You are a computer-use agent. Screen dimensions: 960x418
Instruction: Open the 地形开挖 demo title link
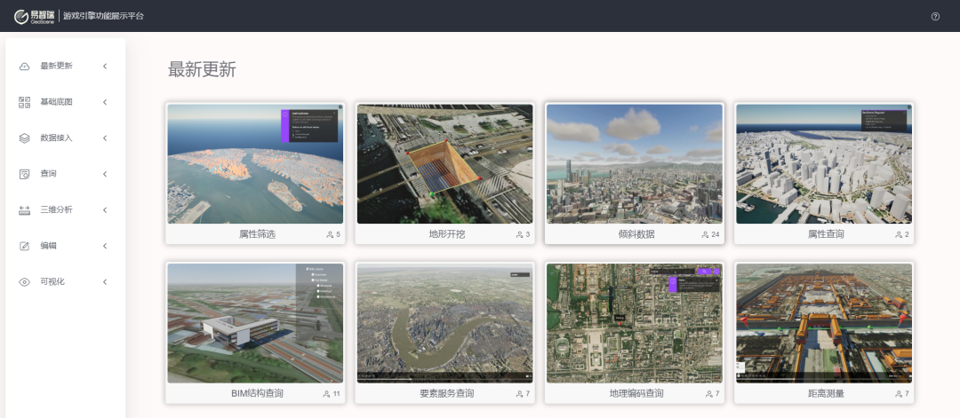(447, 234)
